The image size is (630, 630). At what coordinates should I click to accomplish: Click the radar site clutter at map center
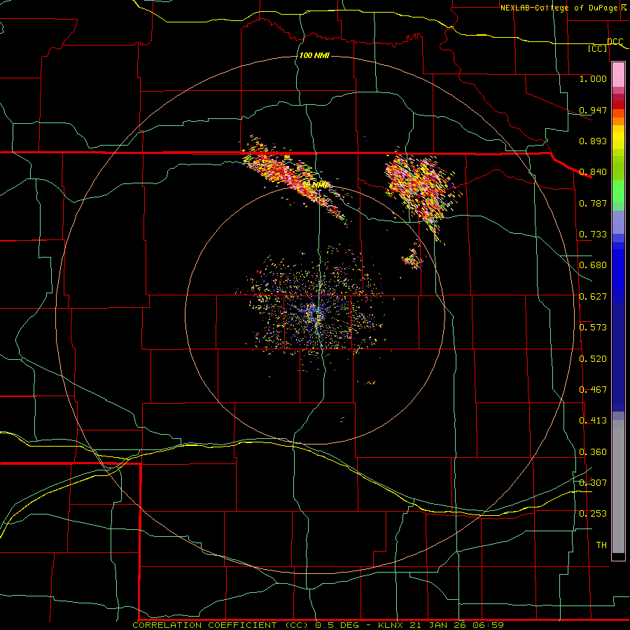314,311
